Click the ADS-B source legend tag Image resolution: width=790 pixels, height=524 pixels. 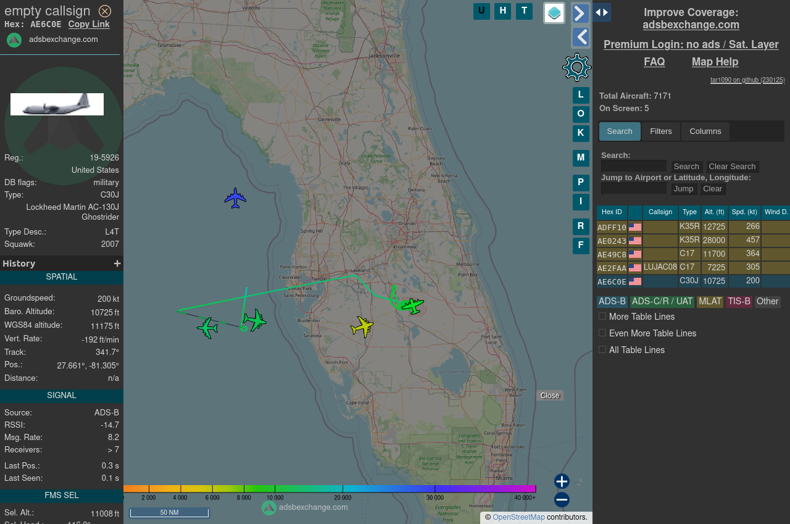point(612,302)
